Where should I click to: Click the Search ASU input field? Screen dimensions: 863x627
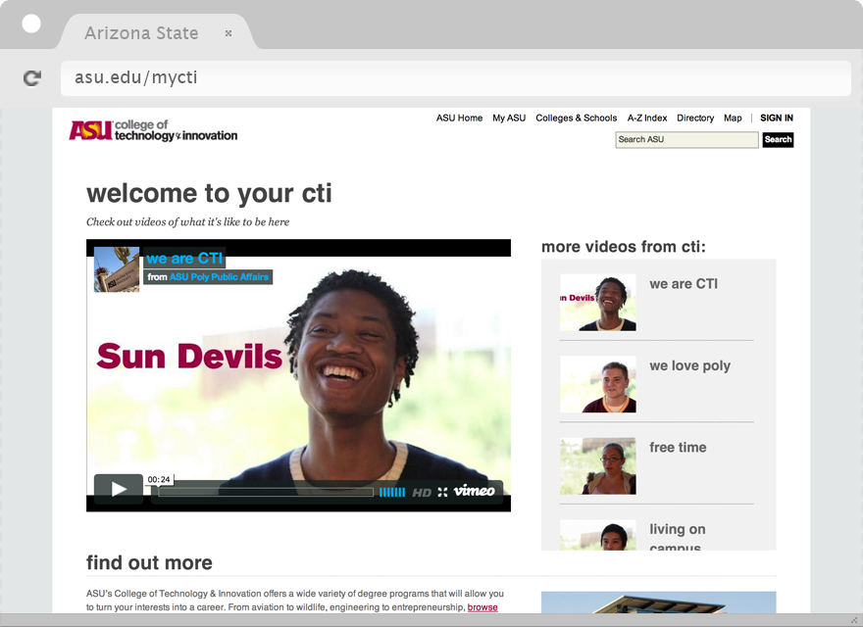coord(686,140)
